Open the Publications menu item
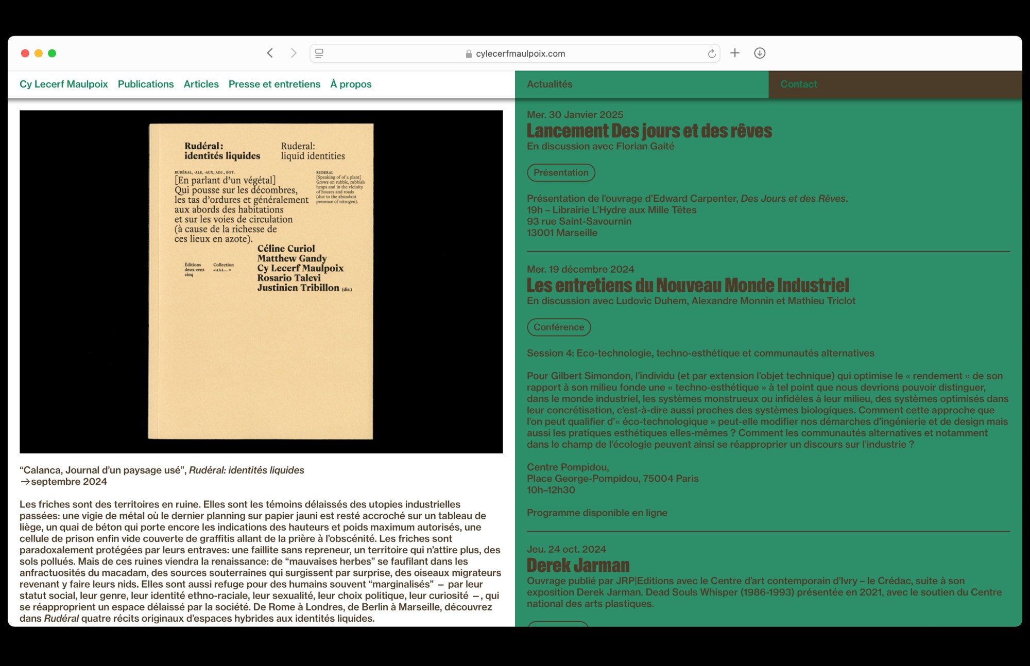 tap(146, 84)
